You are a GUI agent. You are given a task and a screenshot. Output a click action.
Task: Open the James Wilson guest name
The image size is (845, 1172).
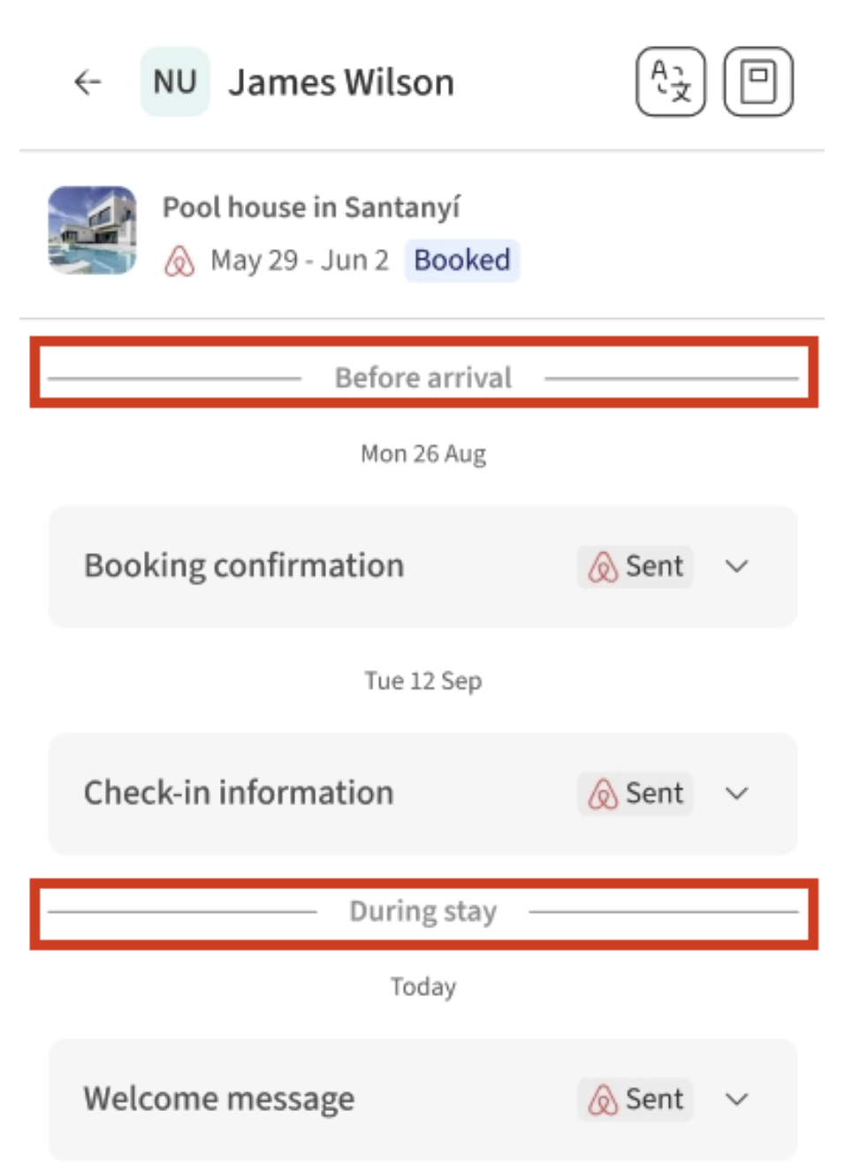341,83
